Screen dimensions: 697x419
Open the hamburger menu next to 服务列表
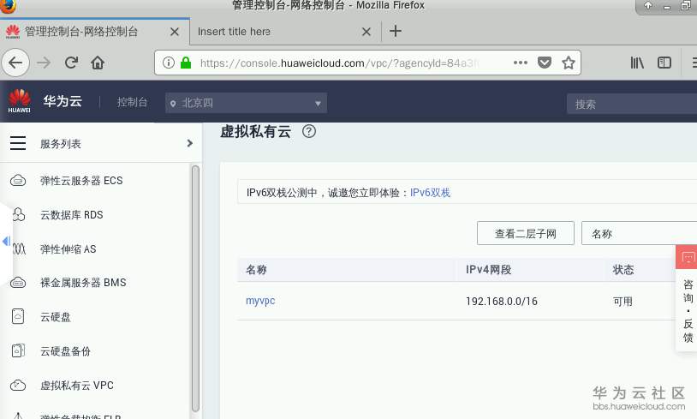coord(18,143)
